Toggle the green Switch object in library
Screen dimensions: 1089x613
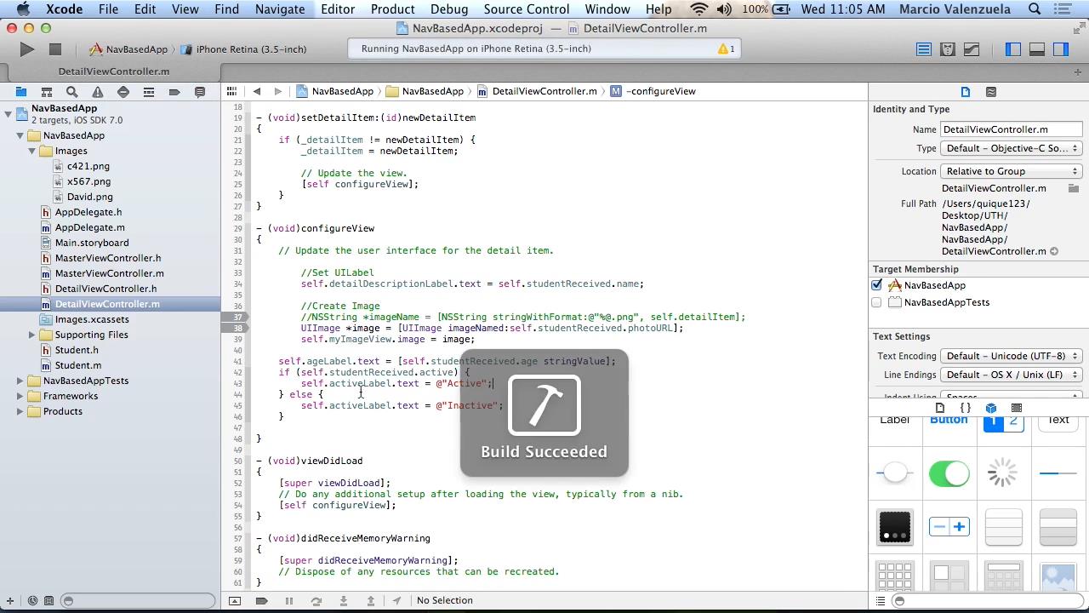pyautogui.click(x=949, y=473)
